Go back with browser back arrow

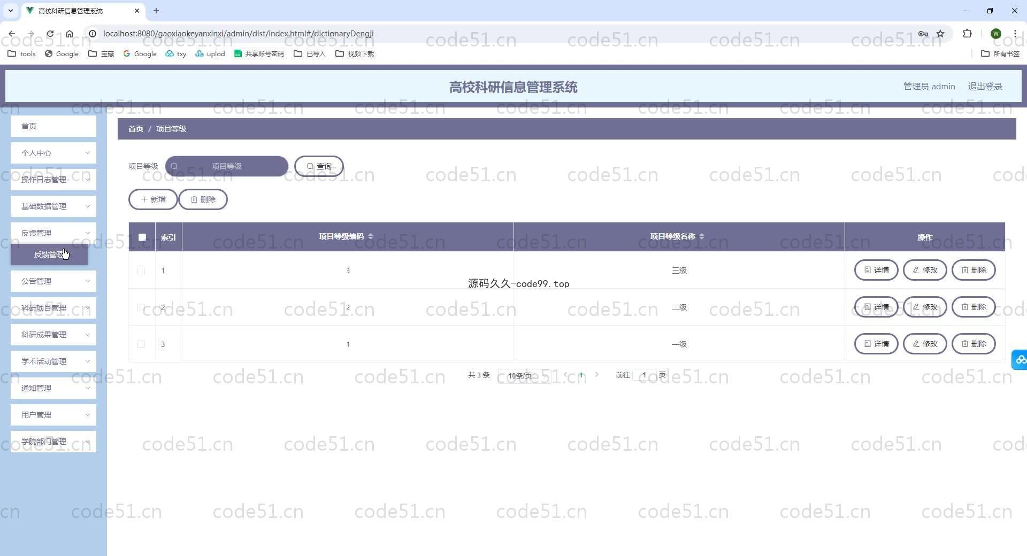click(x=12, y=34)
